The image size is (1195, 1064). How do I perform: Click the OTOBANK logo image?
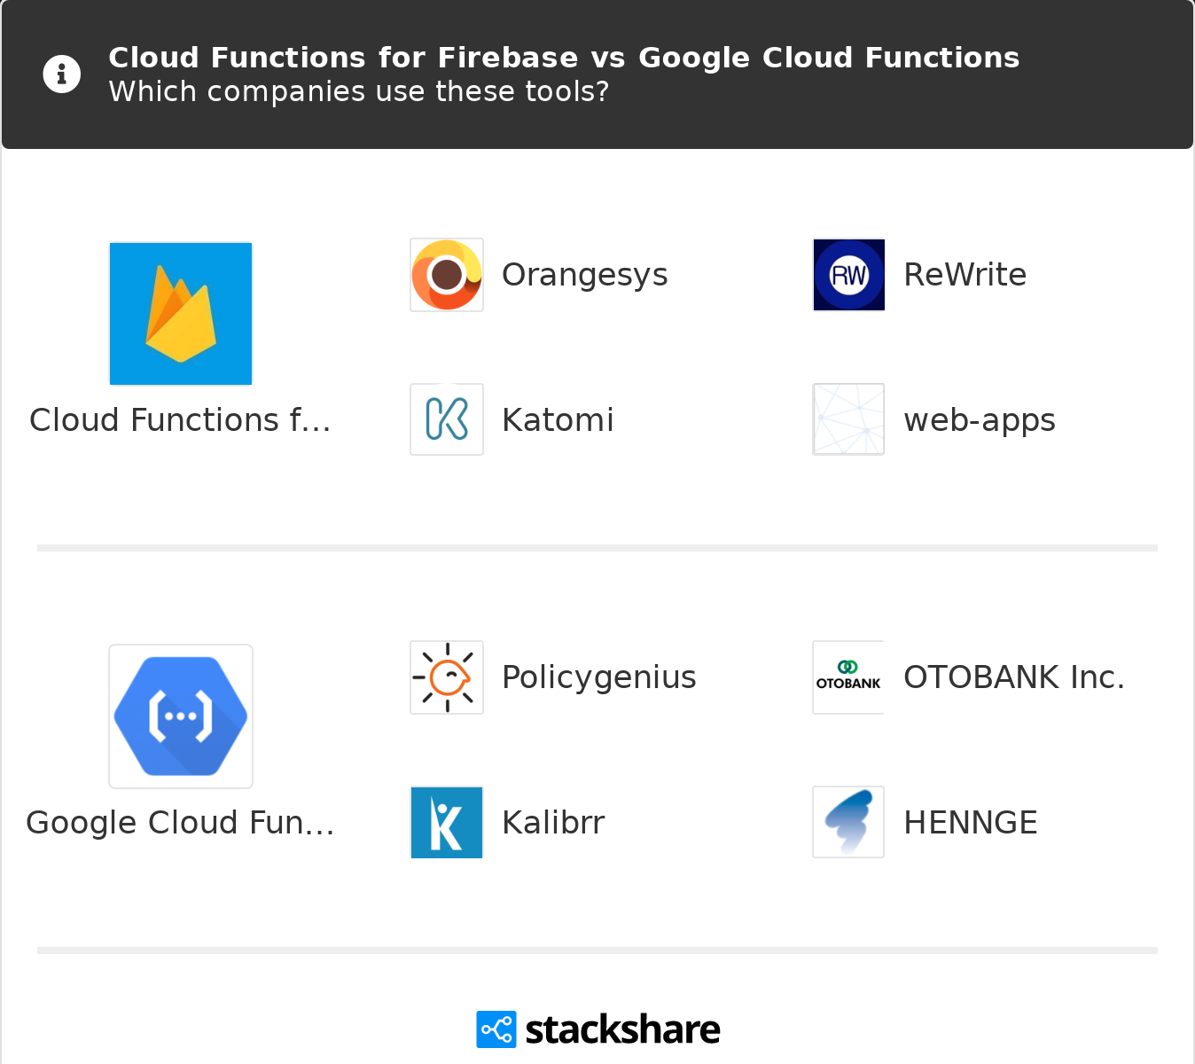click(848, 677)
